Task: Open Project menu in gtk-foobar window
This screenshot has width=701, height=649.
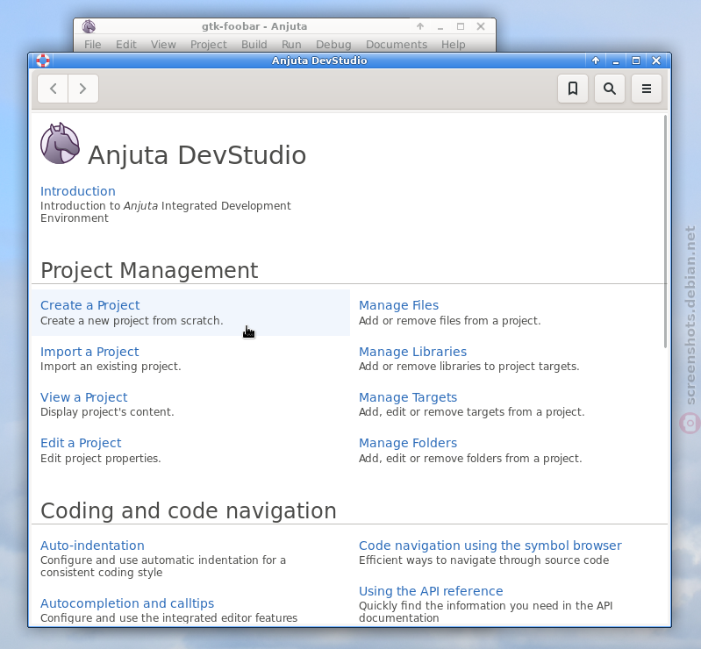Action: (x=209, y=45)
